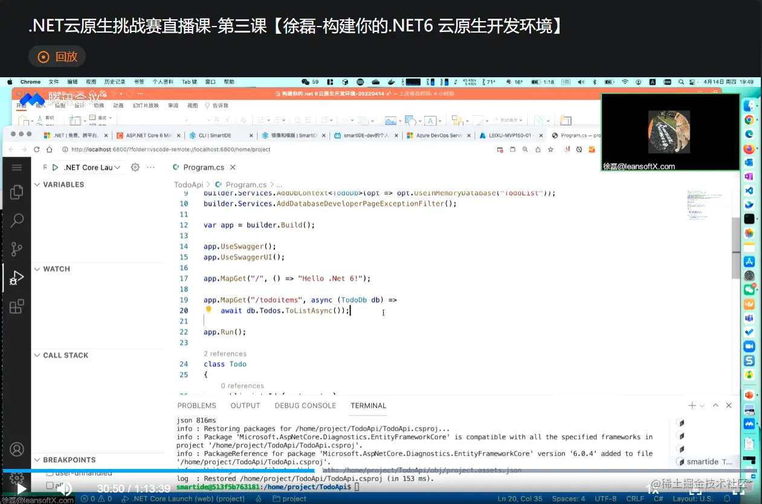Open the 书签 menu in menu bar
The height and width of the screenshot is (504, 762).
click(139, 81)
